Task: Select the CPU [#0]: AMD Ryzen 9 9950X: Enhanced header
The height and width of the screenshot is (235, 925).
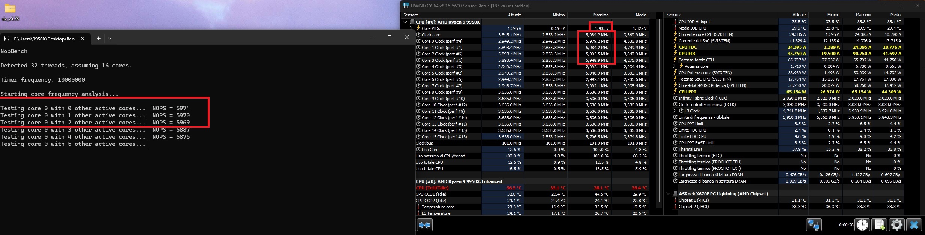Action: coord(532,181)
